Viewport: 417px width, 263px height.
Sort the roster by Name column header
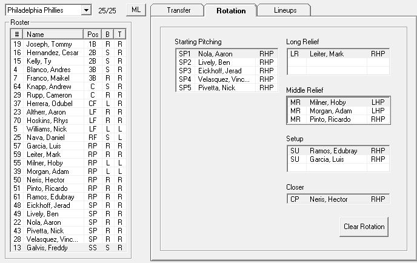[53, 35]
